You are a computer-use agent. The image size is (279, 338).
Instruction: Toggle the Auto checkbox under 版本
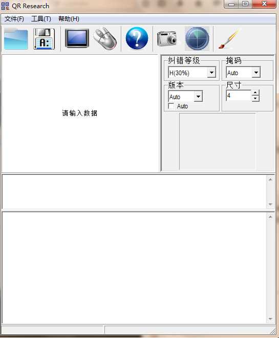[x=171, y=106]
